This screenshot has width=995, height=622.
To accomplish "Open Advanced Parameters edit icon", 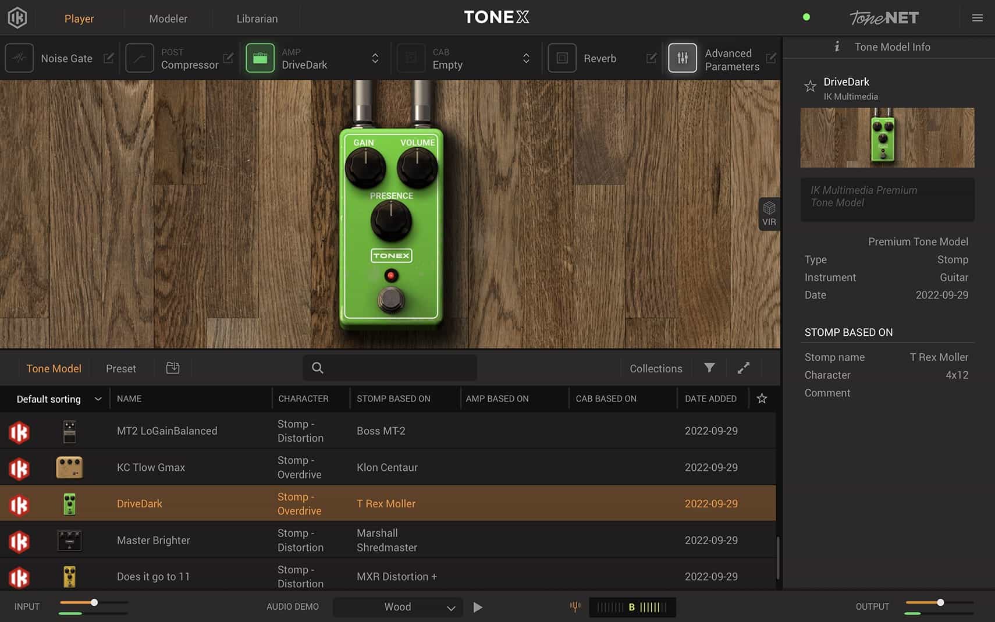I will click(771, 58).
